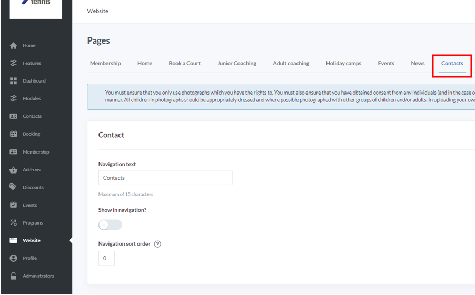This screenshot has height=295, width=475.
Task: Click the 'Show in navigation?' label
Action: point(122,210)
